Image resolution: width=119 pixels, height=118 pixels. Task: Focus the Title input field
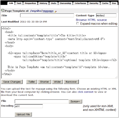tap(47, 15)
